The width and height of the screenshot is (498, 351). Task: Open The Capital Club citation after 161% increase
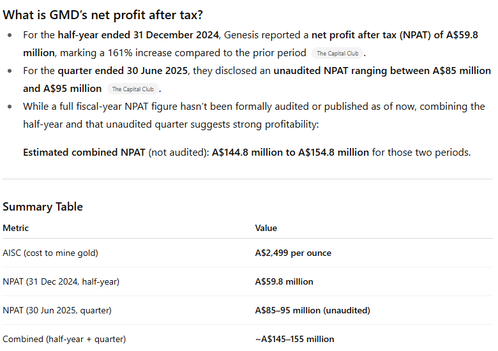[337, 54]
